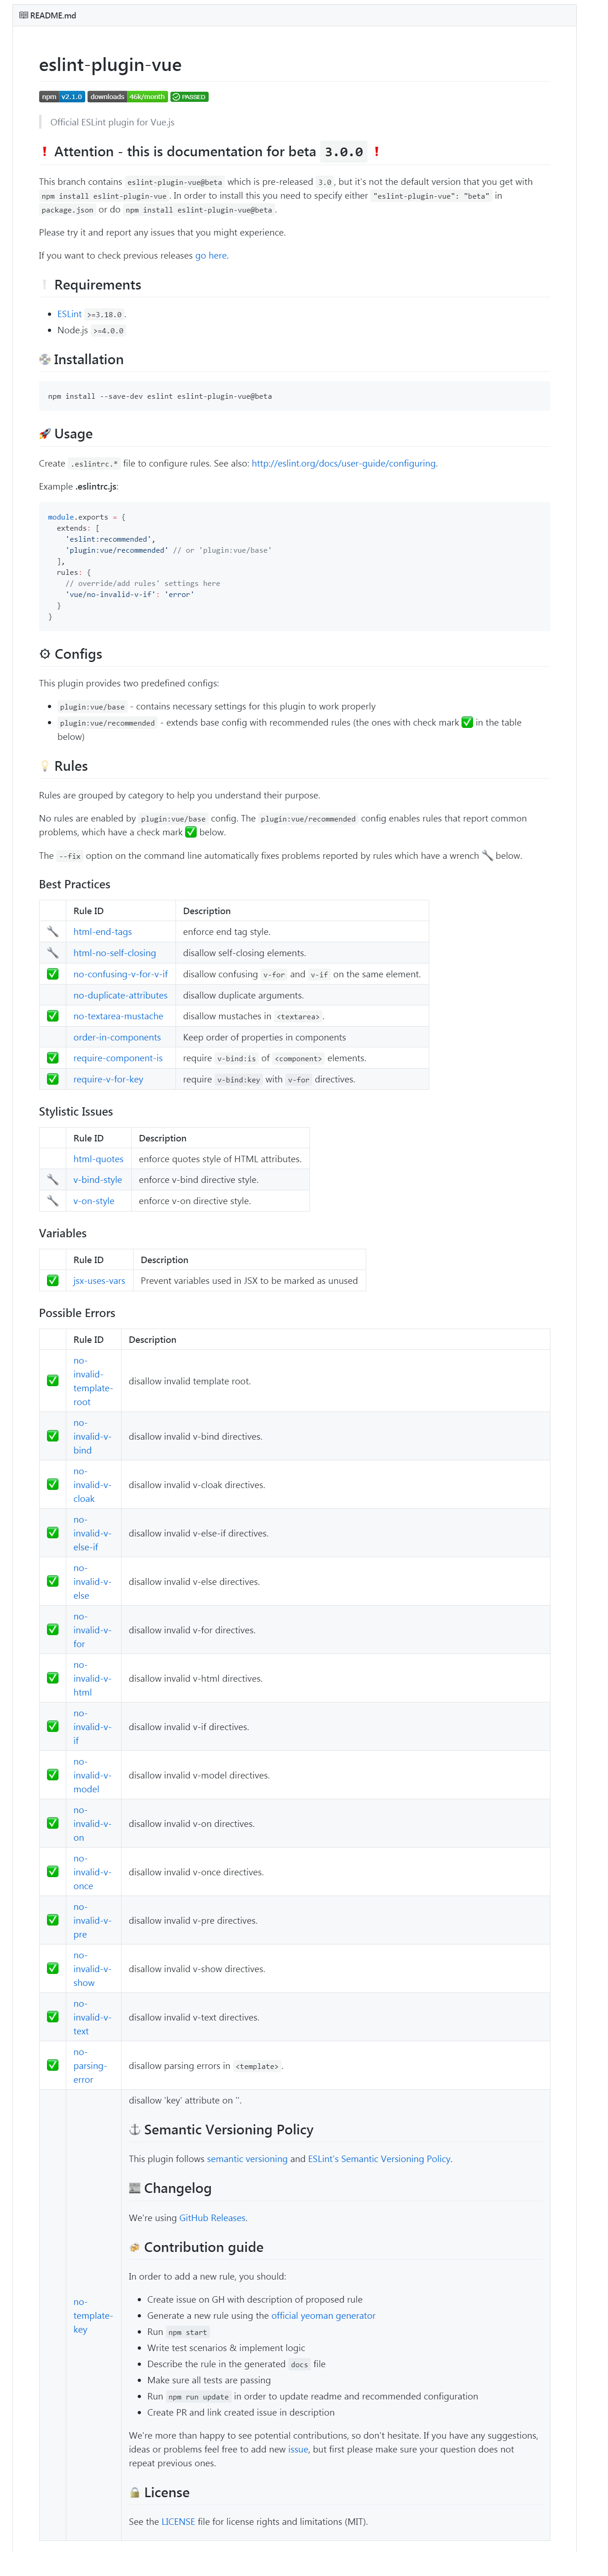Screen dimensions: 608x2576
Task: Click check mark in require-component-is row
Action: pyautogui.click(x=53, y=1058)
